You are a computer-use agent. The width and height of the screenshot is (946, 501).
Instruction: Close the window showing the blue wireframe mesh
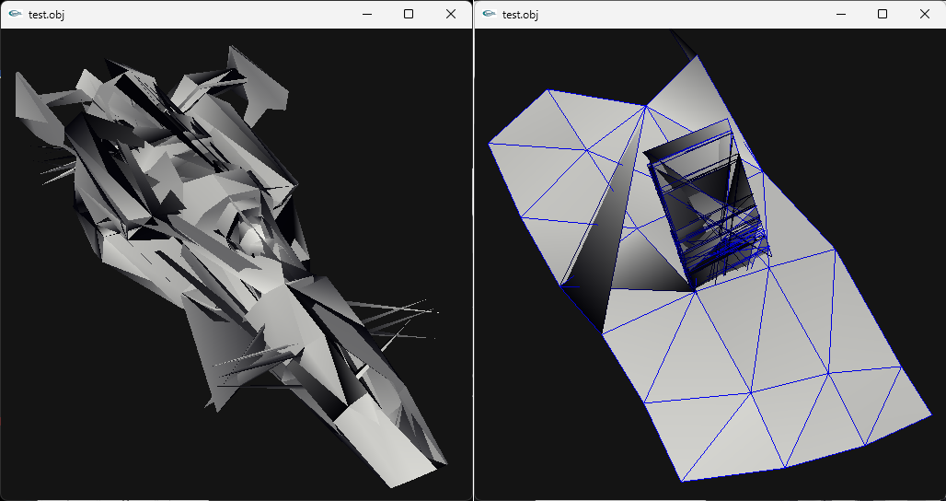coord(925,14)
